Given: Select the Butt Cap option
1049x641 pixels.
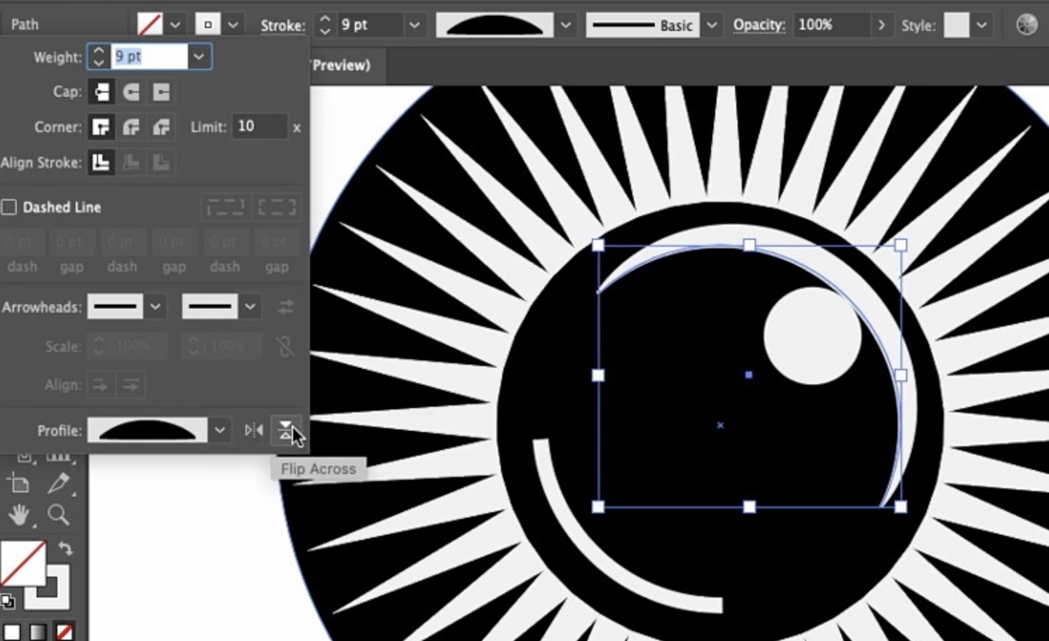Looking at the screenshot, I should click(101, 92).
